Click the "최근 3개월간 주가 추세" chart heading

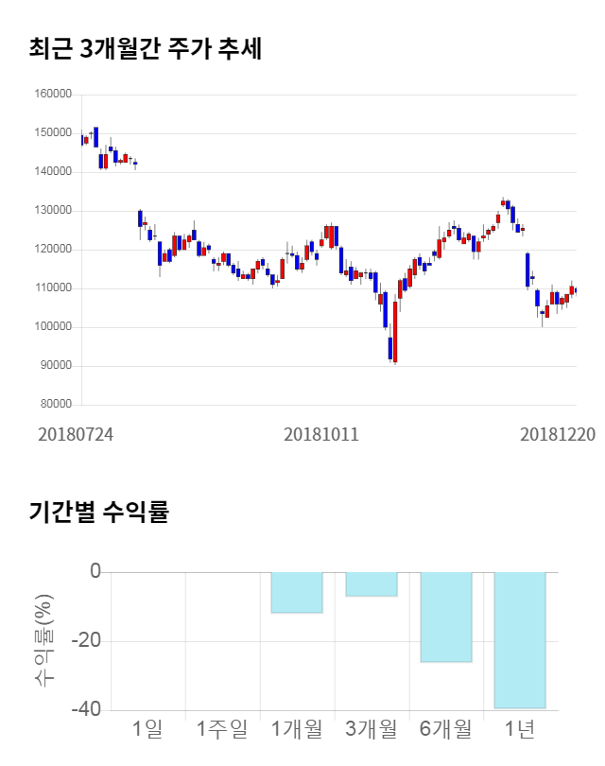click(x=145, y=49)
